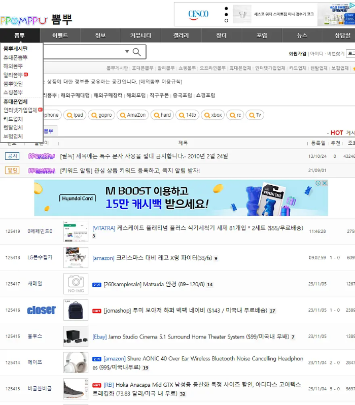This screenshot has height=405, width=355.
Task: Click the 중국포럼 link
Action: [182, 95]
